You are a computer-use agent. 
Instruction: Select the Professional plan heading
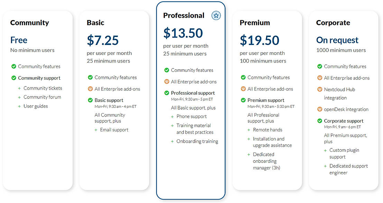click(x=184, y=16)
